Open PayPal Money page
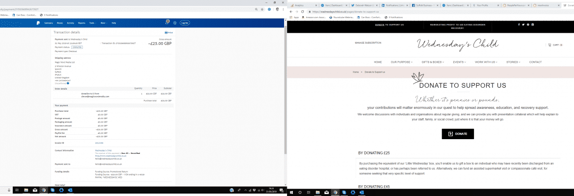 click(x=60, y=23)
